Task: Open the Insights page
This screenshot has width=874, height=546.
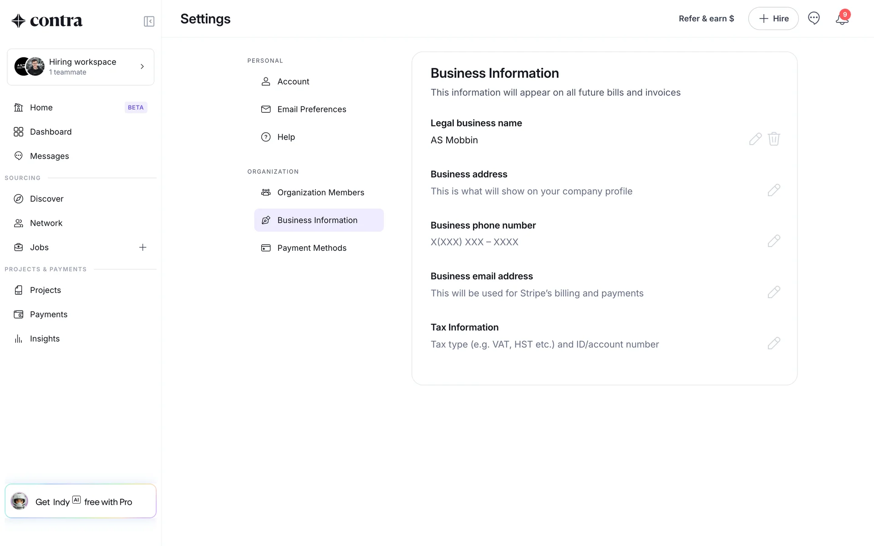Action: pos(45,339)
